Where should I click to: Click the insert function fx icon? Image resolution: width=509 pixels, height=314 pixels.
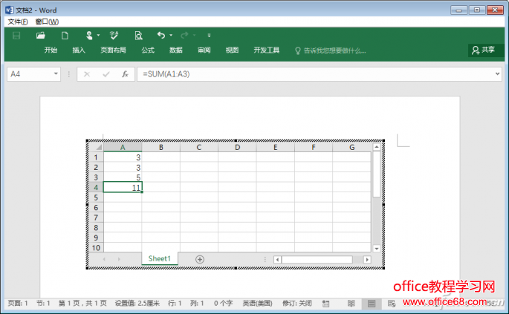pyautogui.click(x=125, y=74)
